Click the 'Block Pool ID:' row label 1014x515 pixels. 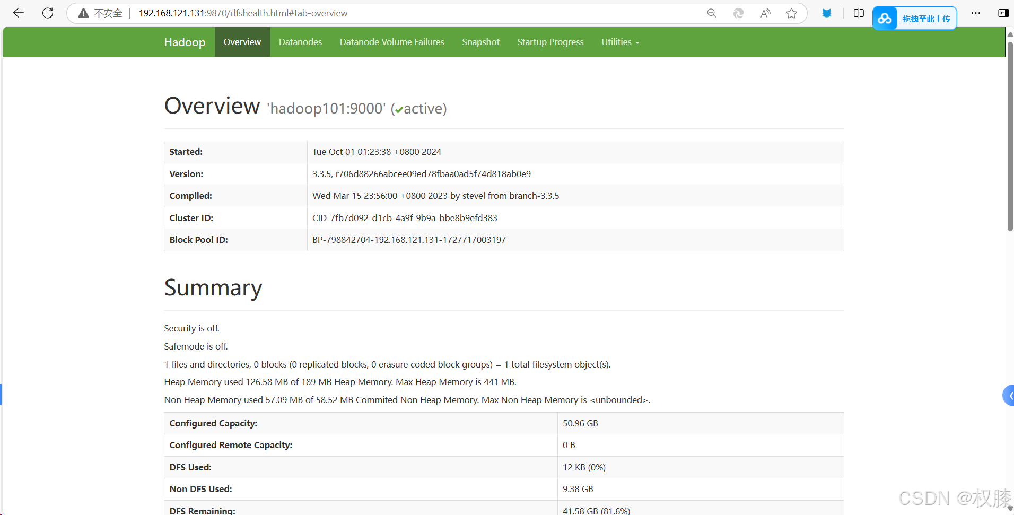point(198,240)
